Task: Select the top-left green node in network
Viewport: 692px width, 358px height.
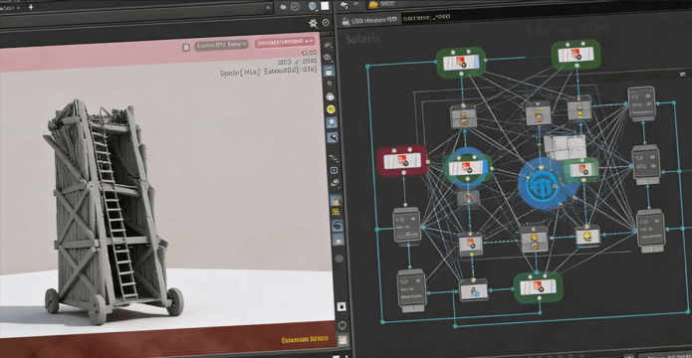Action: pyautogui.click(x=461, y=63)
